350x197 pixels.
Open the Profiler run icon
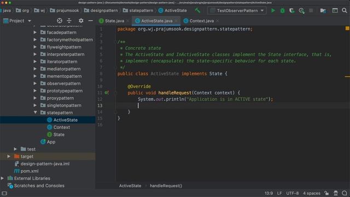click(301, 10)
